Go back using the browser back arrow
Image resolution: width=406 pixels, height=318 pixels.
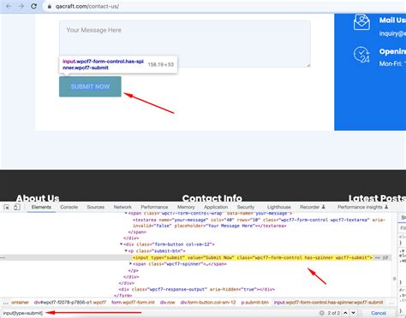click(x=9, y=6)
